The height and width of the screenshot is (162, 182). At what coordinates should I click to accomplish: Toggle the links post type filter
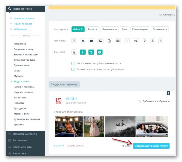coord(74,41)
